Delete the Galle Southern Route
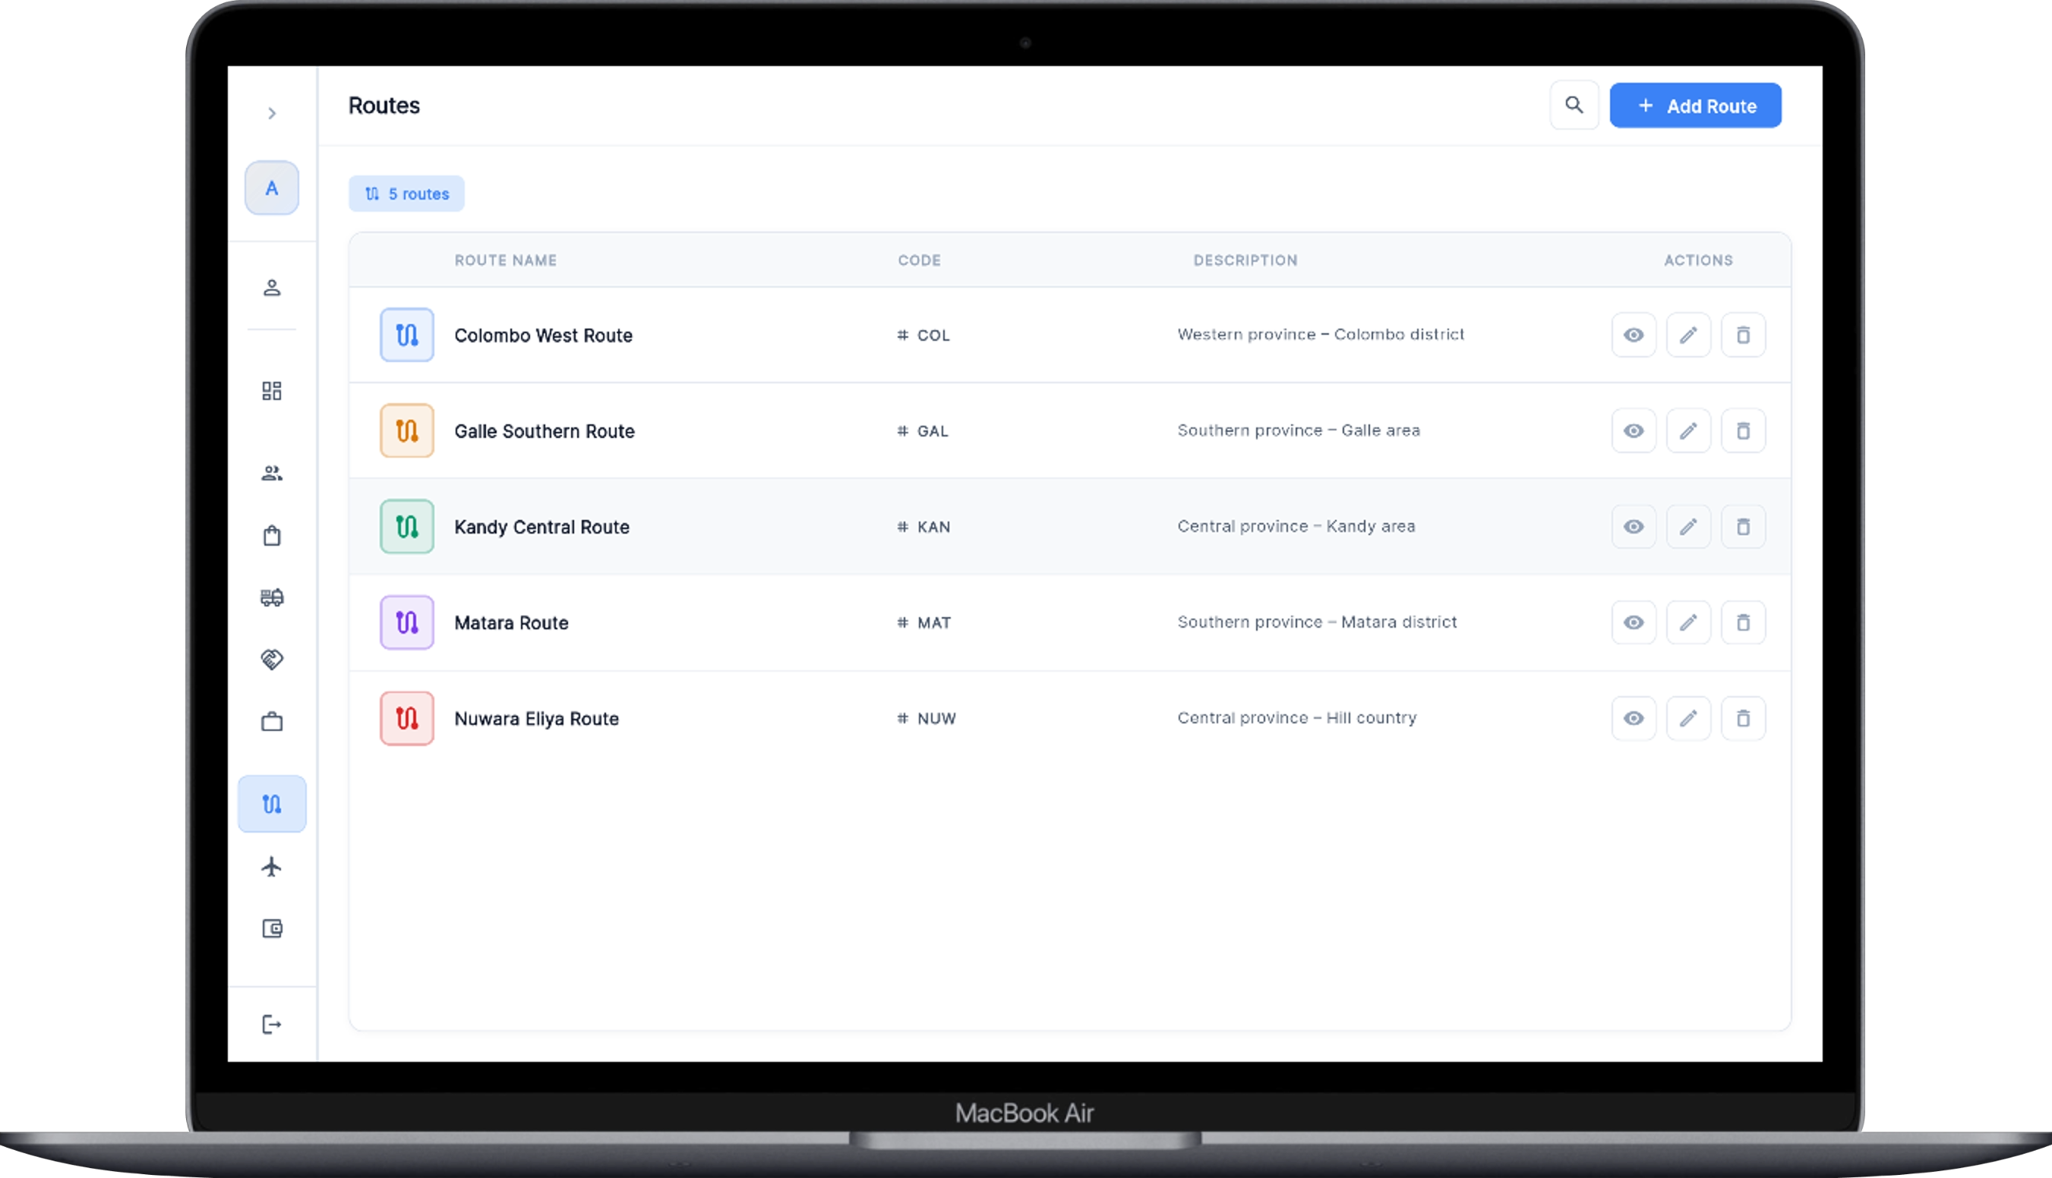 [x=1743, y=431]
